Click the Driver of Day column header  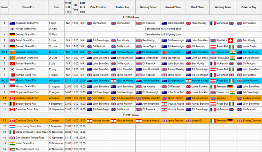pyautogui.click(x=249, y=7)
